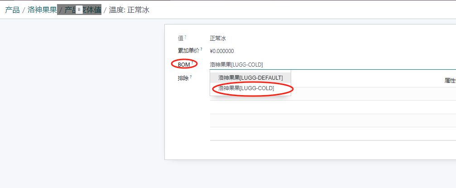Click the BOM field help question mark
This screenshot has height=188, width=456.
coord(192,63)
